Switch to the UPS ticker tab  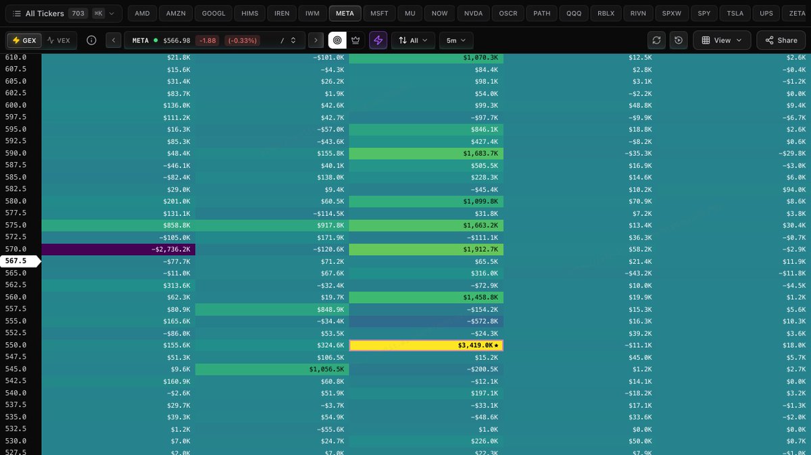pyautogui.click(x=766, y=13)
